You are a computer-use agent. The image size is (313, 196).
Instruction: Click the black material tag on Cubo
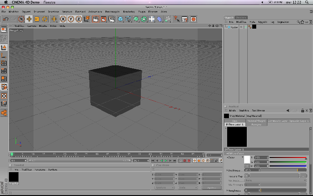pyautogui.click(x=254, y=27)
